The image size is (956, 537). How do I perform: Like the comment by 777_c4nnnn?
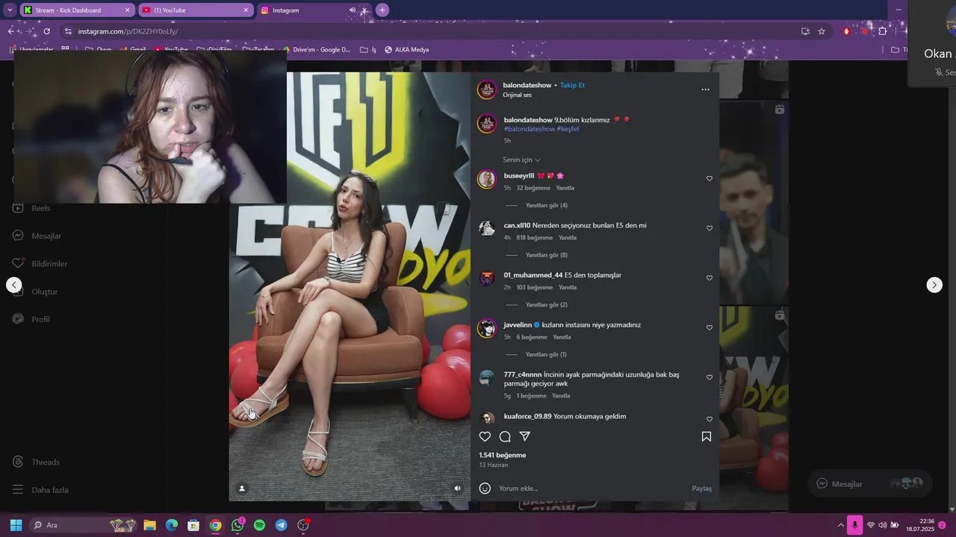coord(710,377)
